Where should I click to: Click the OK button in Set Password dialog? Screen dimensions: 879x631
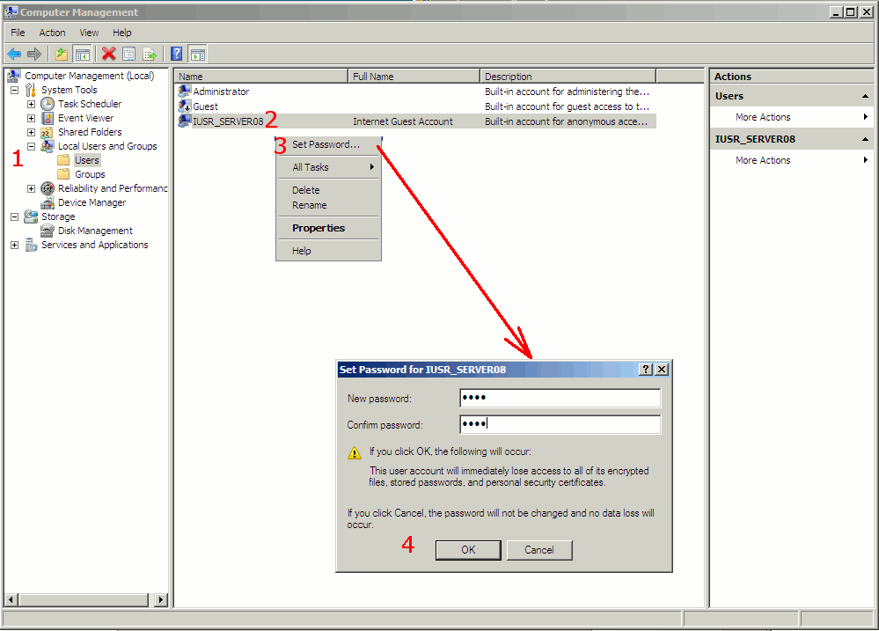coord(467,549)
